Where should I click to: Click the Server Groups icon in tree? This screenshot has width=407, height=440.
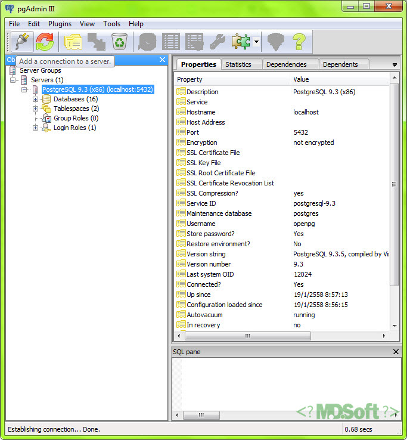pos(13,70)
